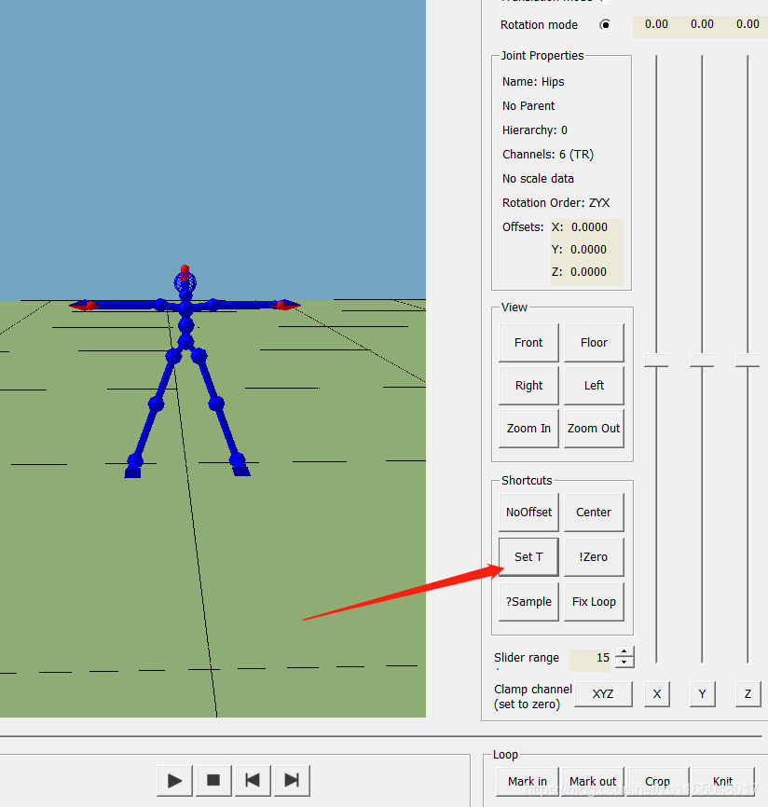
Task: Click the Mark in loop button
Action: (x=528, y=781)
